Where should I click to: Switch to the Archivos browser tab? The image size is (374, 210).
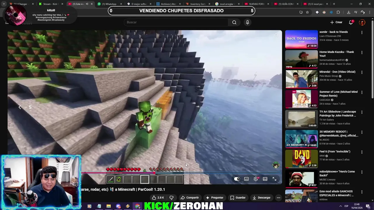[169, 4]
